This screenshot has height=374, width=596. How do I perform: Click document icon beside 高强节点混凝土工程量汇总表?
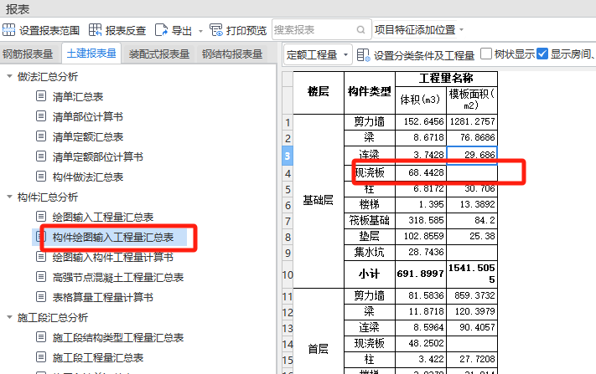(41, 277)
